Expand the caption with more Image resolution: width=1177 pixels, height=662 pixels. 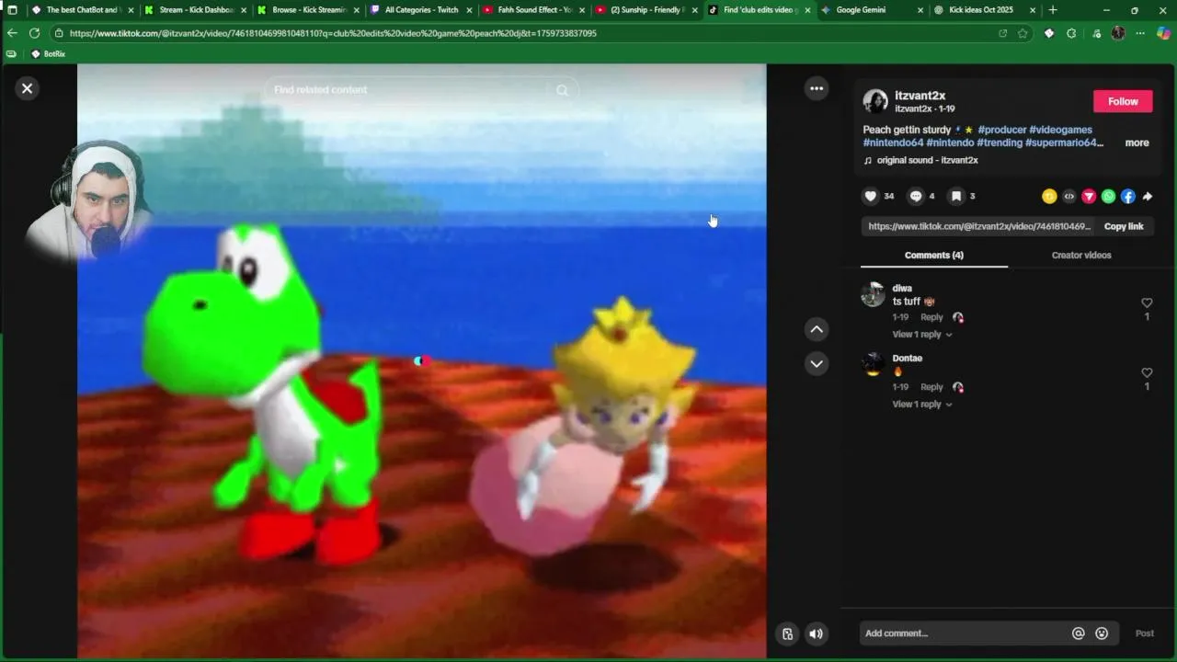[1137, 143]
